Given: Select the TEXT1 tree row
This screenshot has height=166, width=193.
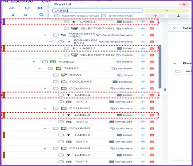Looking at the screenshot, I should 80,102.
